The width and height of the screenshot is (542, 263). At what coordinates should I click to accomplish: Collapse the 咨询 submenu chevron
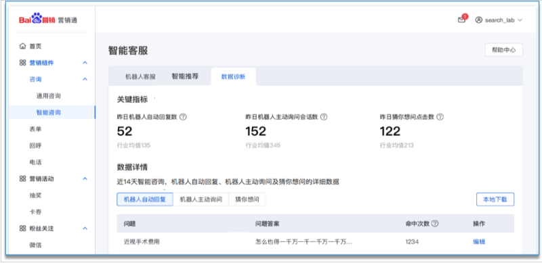click(85, 79)
